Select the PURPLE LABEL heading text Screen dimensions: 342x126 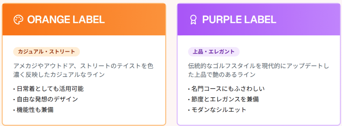(239, 20)
